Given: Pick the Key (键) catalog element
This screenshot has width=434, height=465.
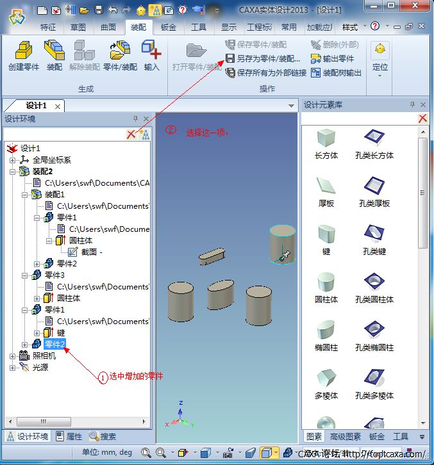Looking at the screenshot, I should coord(326,241).
